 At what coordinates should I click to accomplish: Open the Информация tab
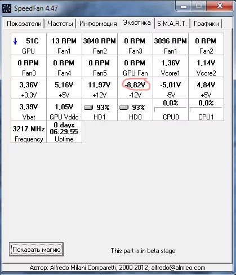pos(98,24)
